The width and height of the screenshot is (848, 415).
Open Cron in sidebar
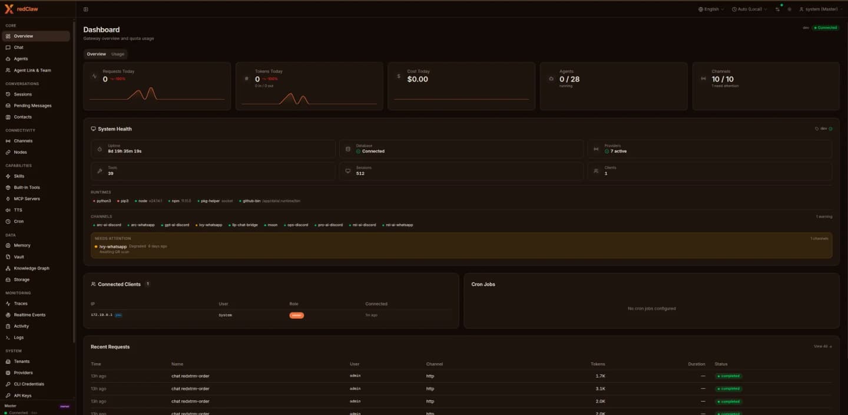click(x=36, y=221)
